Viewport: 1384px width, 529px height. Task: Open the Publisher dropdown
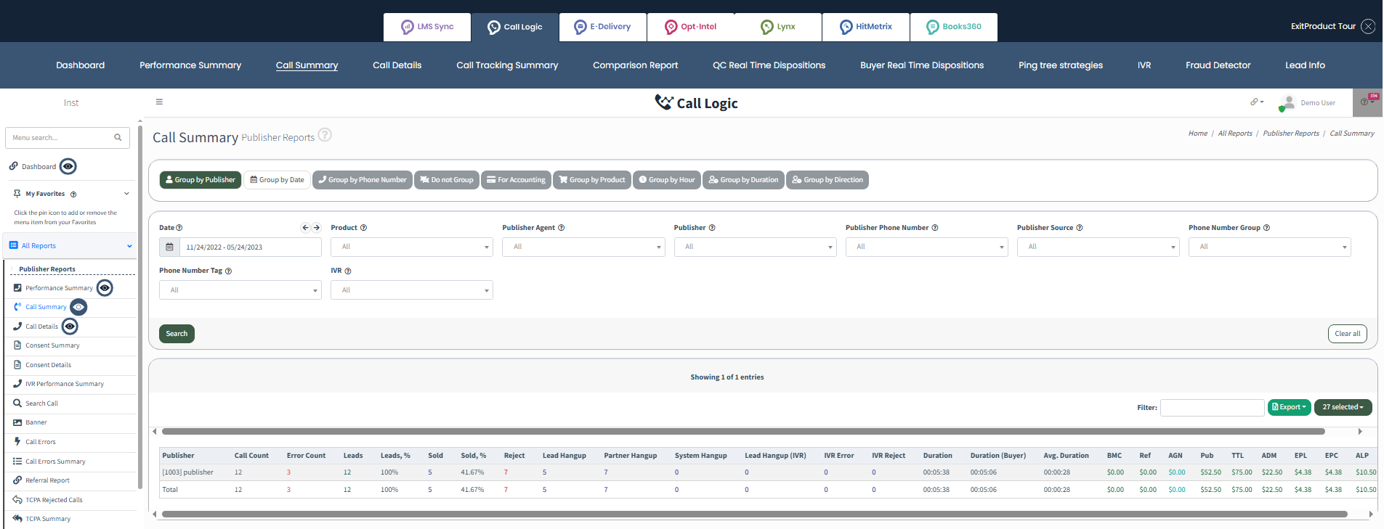755,247
